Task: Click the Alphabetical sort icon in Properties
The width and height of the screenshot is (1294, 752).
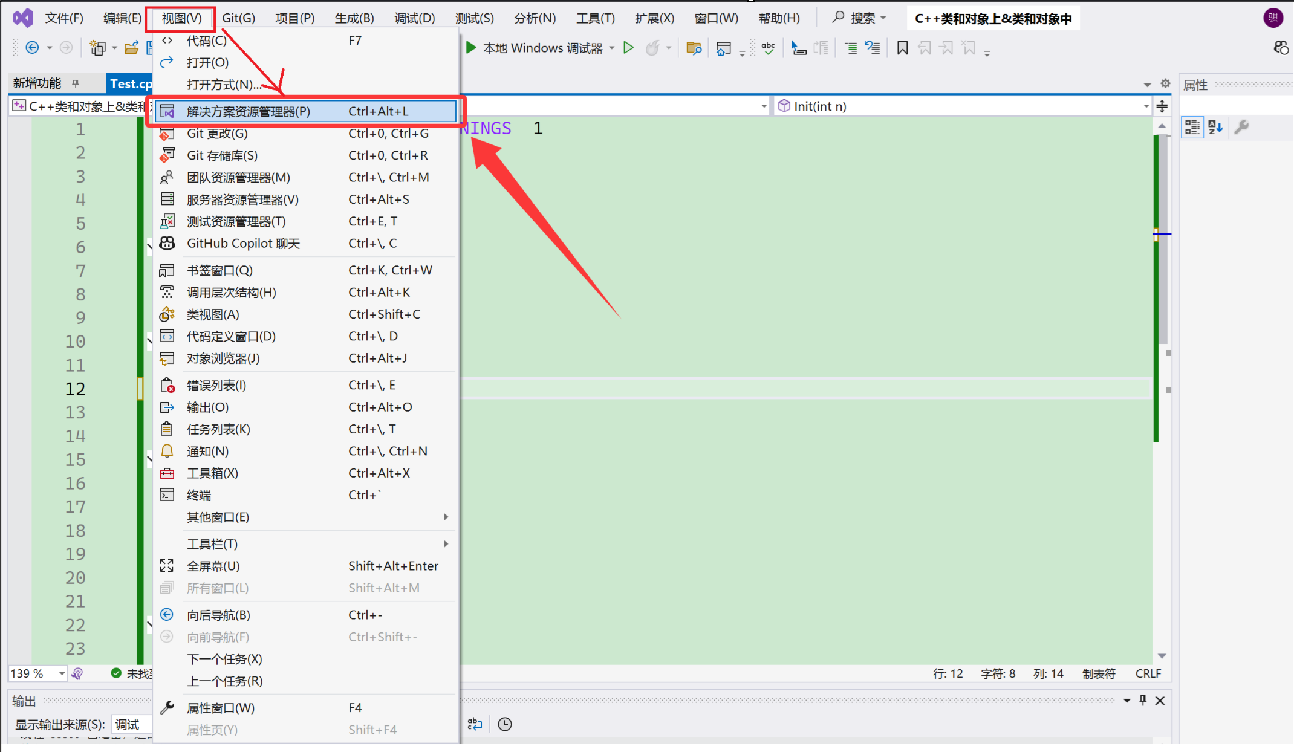Action: click(x=1215, y=127)
